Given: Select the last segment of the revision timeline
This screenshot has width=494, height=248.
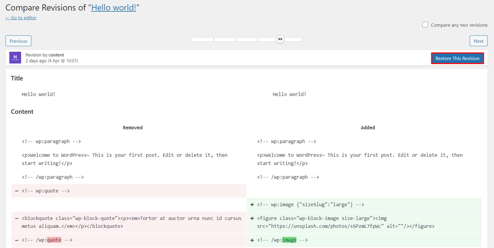Looking at the screenshot, I should click(291, 39).
